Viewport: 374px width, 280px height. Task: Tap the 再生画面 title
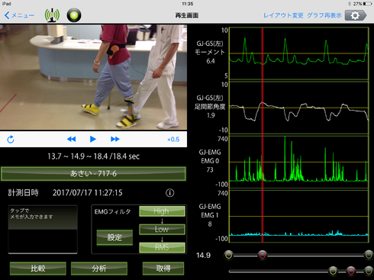(187, 15)
